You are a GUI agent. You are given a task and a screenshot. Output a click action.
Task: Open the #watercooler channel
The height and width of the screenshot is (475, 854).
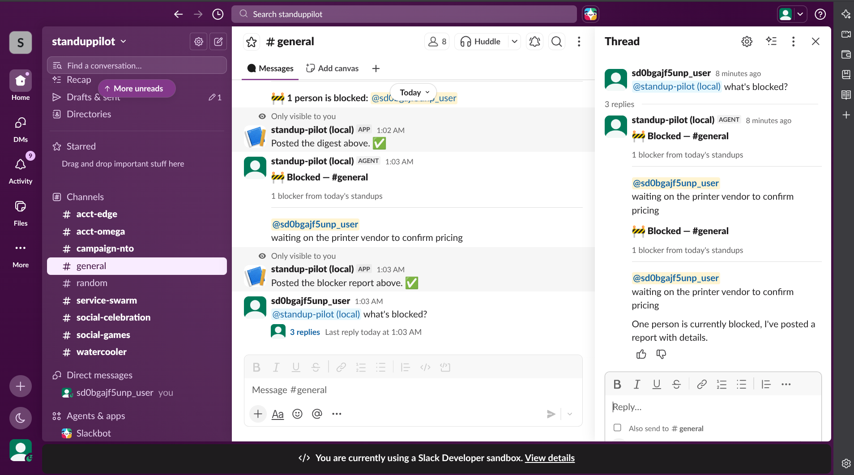(x=137, y=352)
